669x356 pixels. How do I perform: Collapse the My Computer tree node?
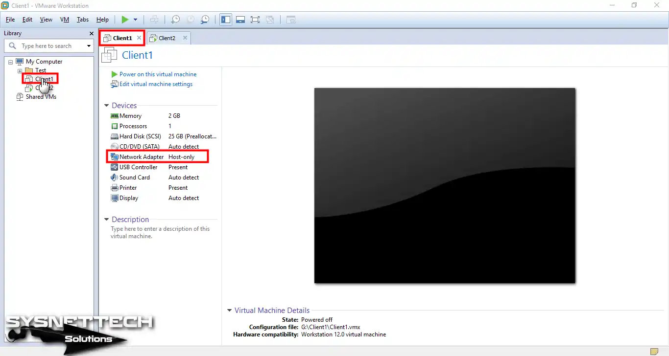(x=10, y=61)
